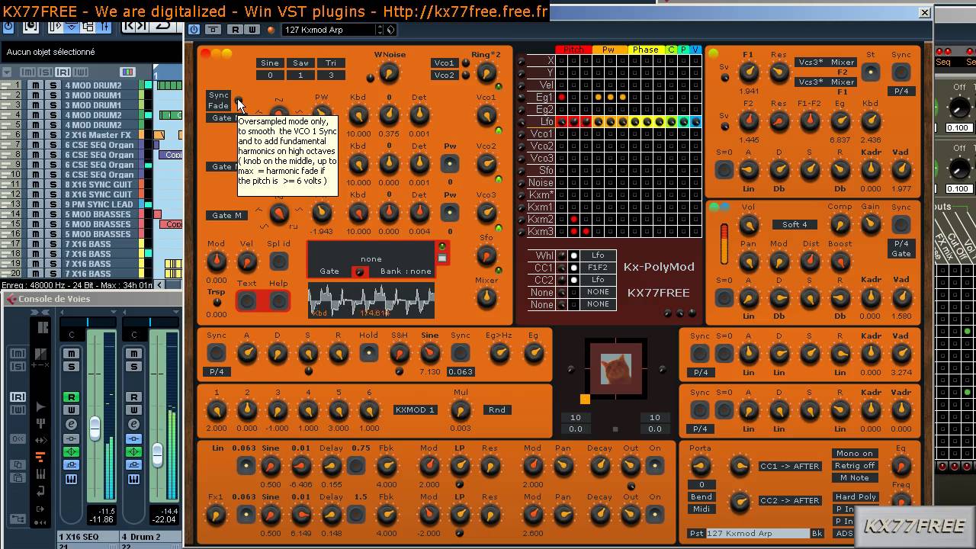This screenshot has height=549, width=976.
Task: Toggle the Spl id button
Action: tap(279, 262)
